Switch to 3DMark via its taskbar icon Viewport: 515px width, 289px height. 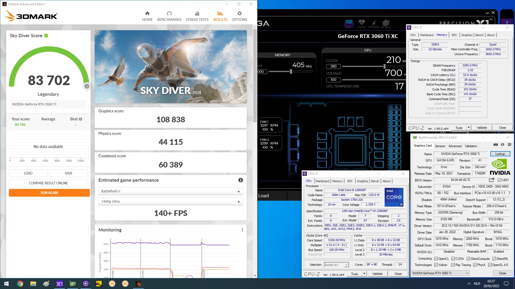138,284
